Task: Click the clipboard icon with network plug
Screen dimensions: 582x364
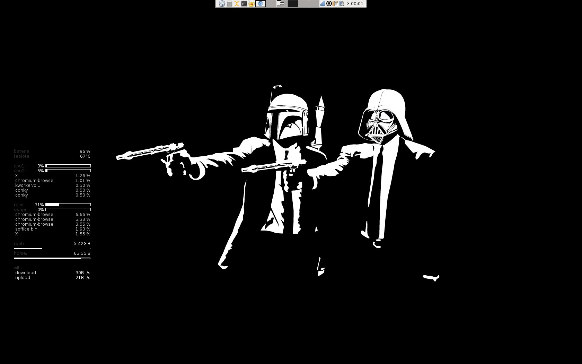Action: pos(342,4)
